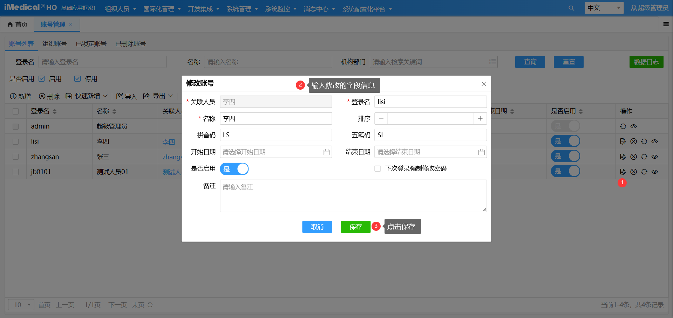Click eye icon in admin row
Image resolution: width=673 pixels, height=318 pixels.
[x=633, y=126]
